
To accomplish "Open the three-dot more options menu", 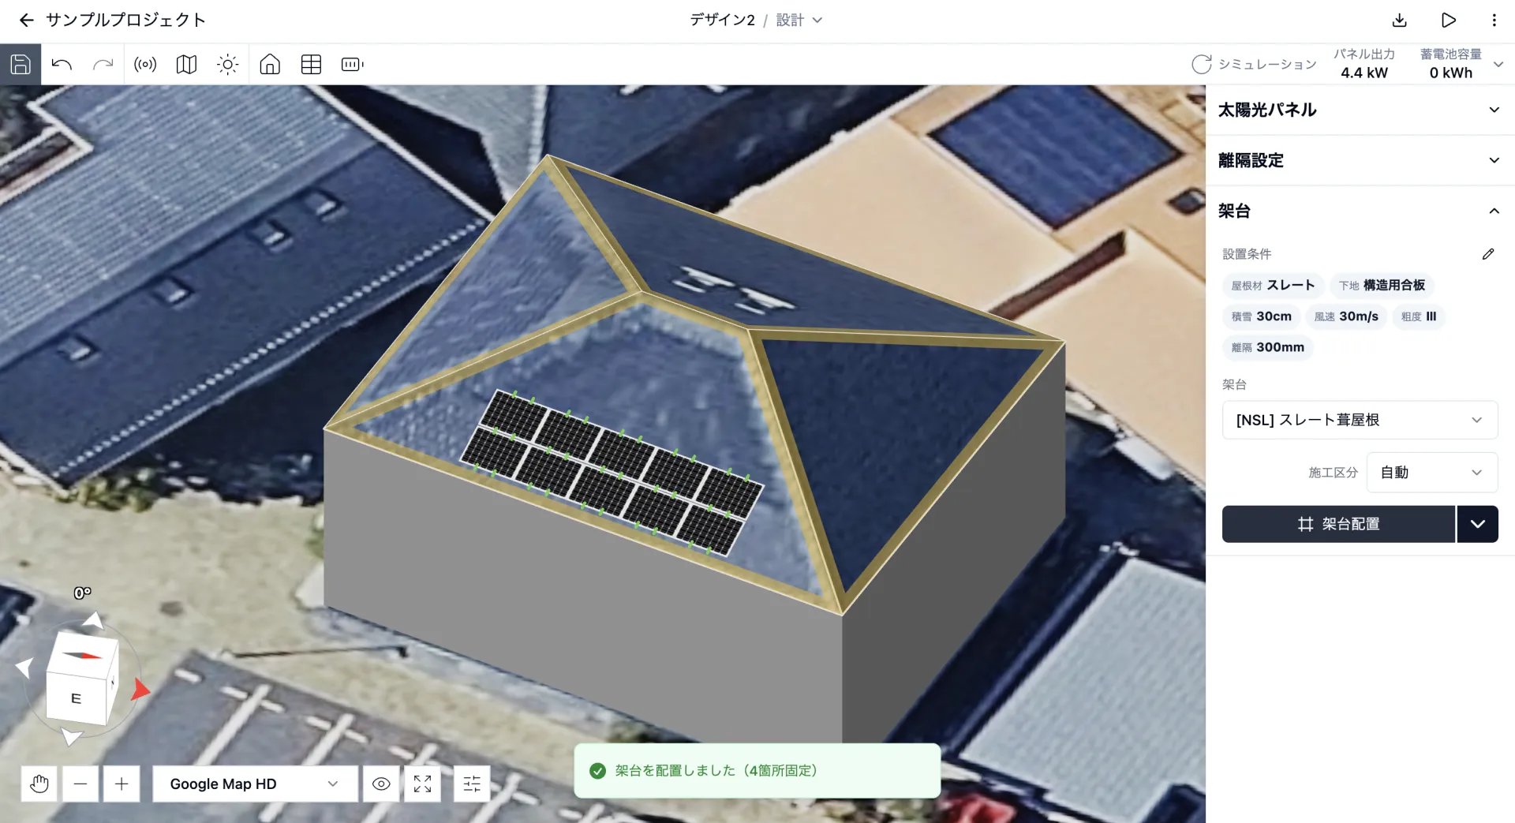I will click(x=1494, y=20).
